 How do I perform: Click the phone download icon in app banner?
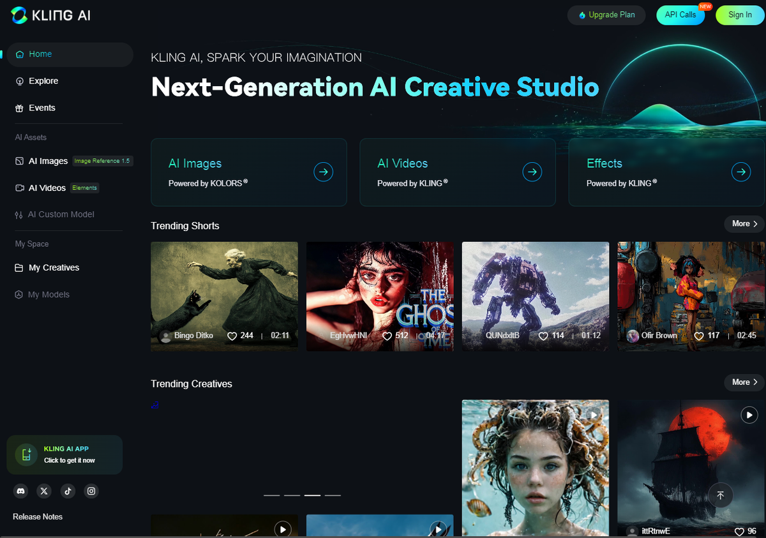coord(27,454)
